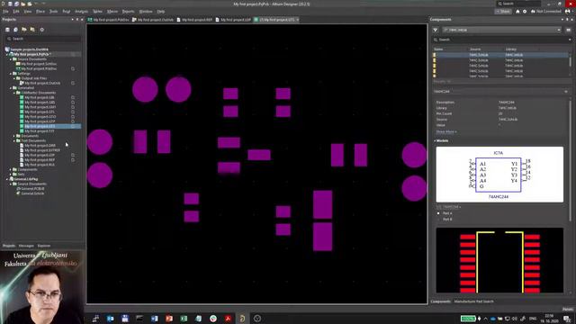Switch to My first project.PcbDoc tab

point(109,20)
